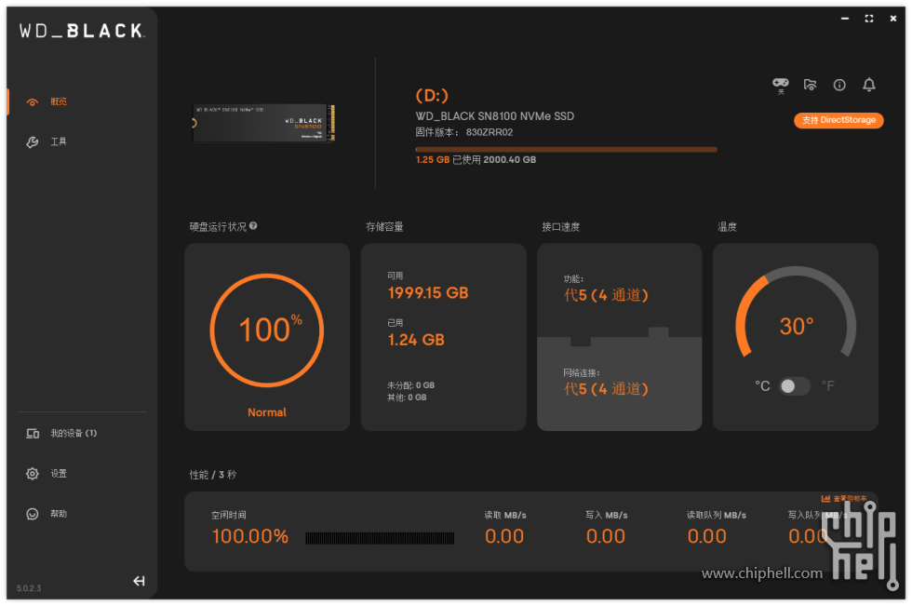Click the 存储容量 section heading
This screenshot has height=606, width=912.
click(x=384, y=227)
